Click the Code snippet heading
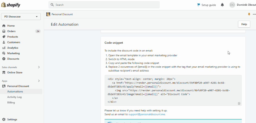Screen dimensions: 256x123 114,43
